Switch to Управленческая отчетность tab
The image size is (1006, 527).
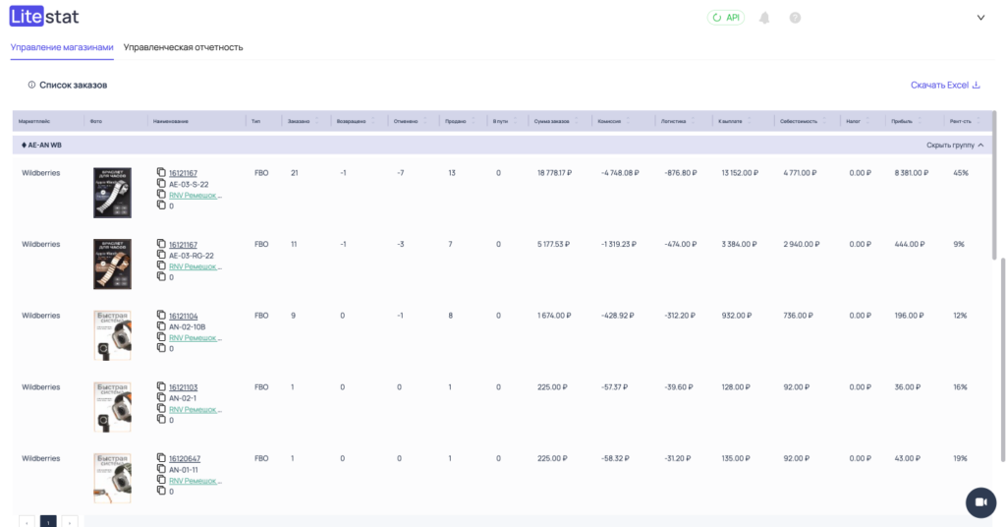(x=184, y=47)
